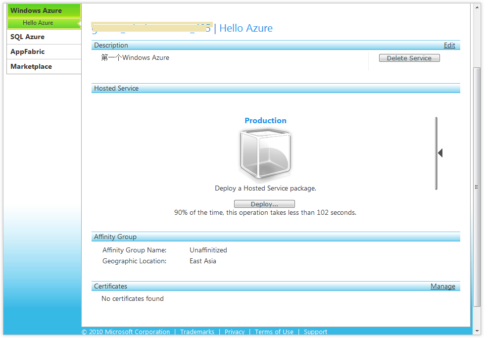484x338 pixels.
Task: Click the 'Deploy a Hosted Service package.' text
Action: tap(265, 188)
